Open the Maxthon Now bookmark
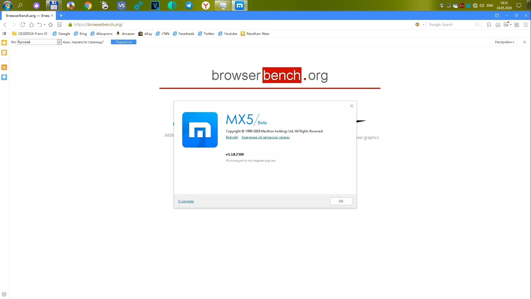This screenshot has width=531, height=299. (255, 34)
